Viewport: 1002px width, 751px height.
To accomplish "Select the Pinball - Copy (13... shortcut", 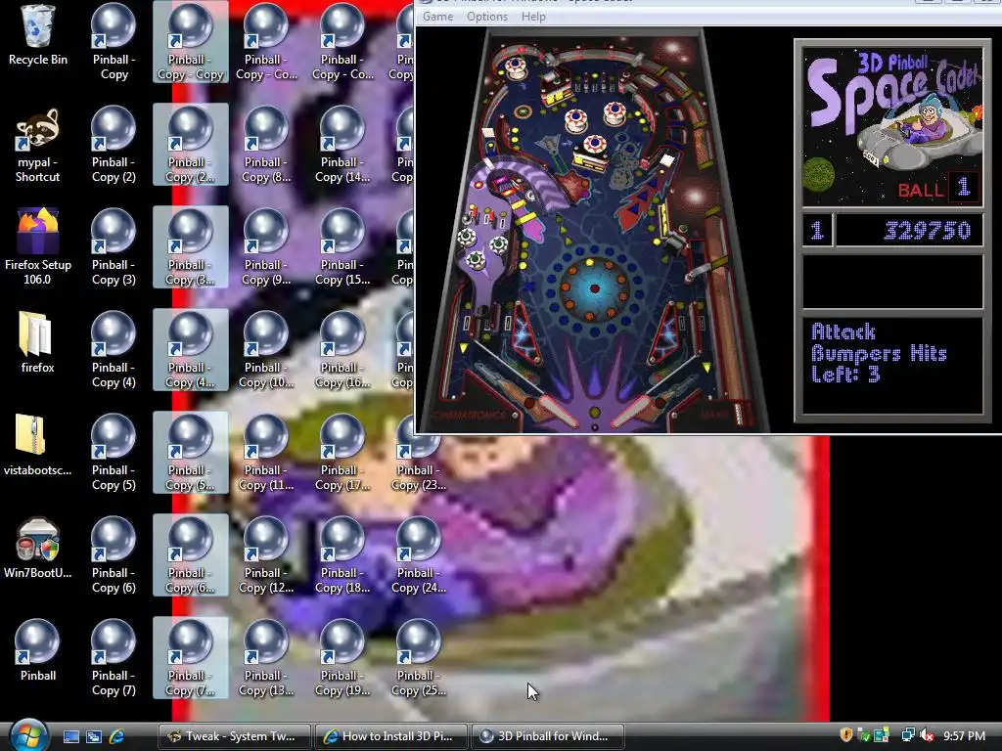I will 266,658.
